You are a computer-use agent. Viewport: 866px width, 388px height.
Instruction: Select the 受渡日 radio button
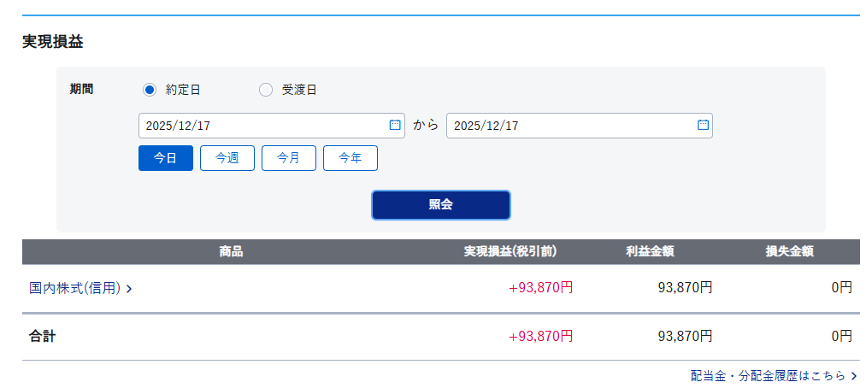coord(266,90)
